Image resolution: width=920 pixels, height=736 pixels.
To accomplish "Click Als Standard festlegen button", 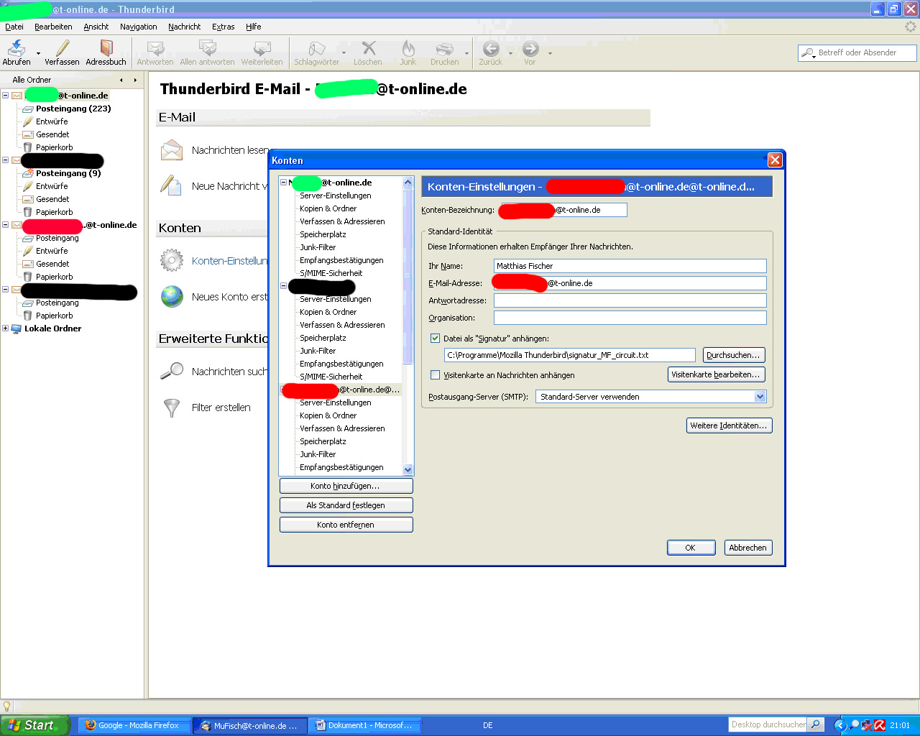I will tap(346, 505).
